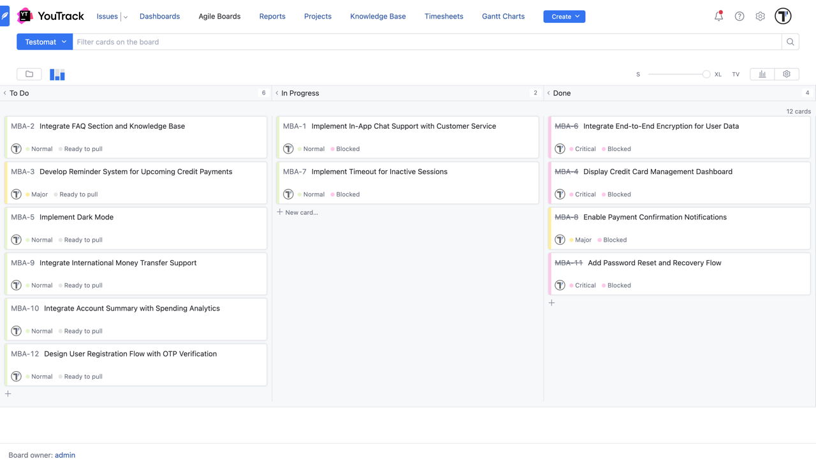
Task: Open the Issues dropdown arrow
Action: pyautogui.click(x=126, y=17)
